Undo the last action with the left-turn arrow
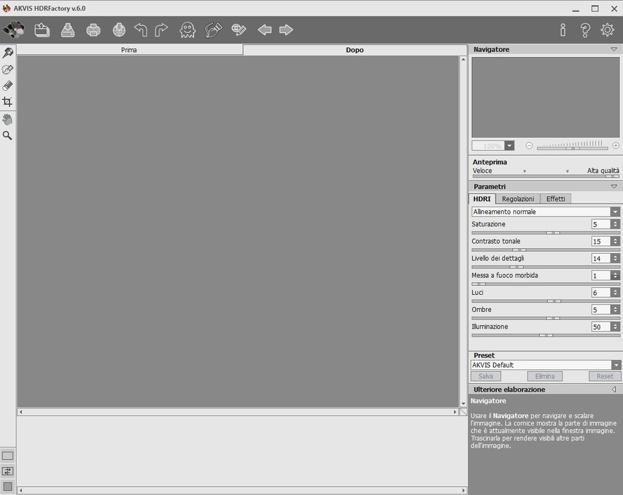The width and height of the screenshot is (623, 495). coord(141,30)
